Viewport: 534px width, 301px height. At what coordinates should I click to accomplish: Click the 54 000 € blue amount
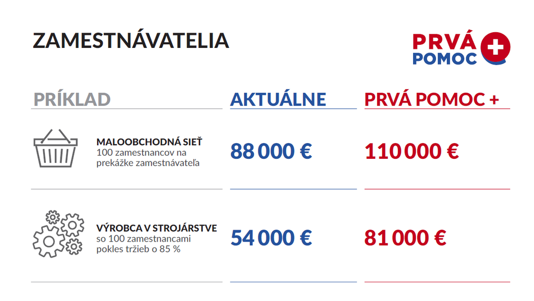click(271, 238)
